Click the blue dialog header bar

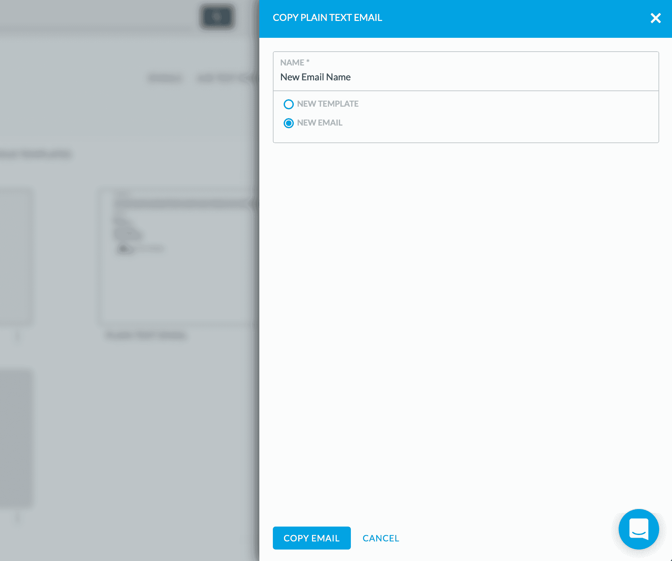click(507, 19)
